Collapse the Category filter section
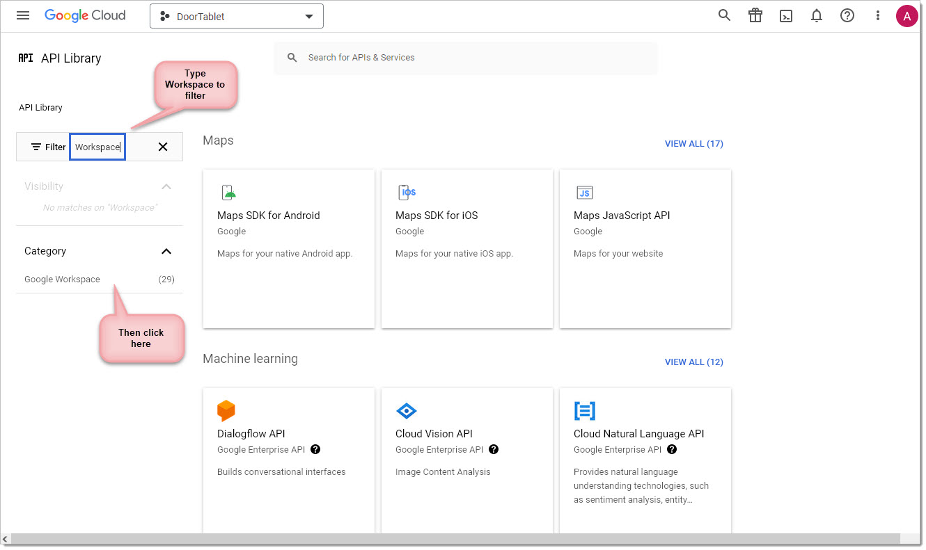Viewport: 926px width, 550px height. coord(166,251)
